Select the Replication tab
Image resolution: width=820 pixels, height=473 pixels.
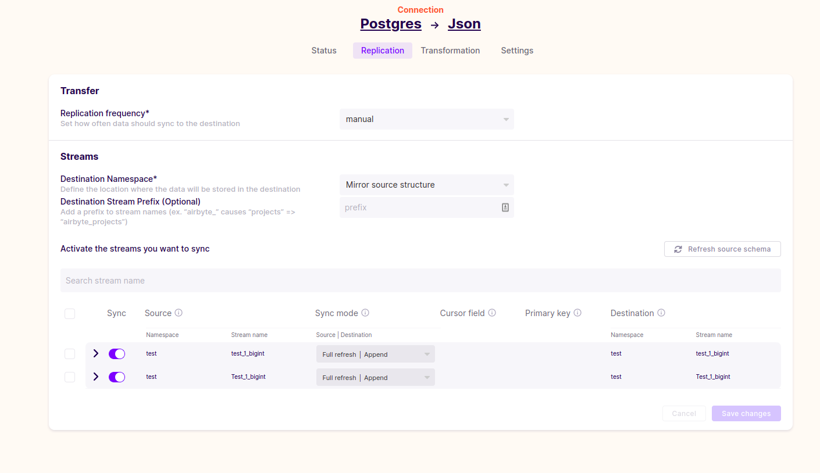[x=383, y=51]
